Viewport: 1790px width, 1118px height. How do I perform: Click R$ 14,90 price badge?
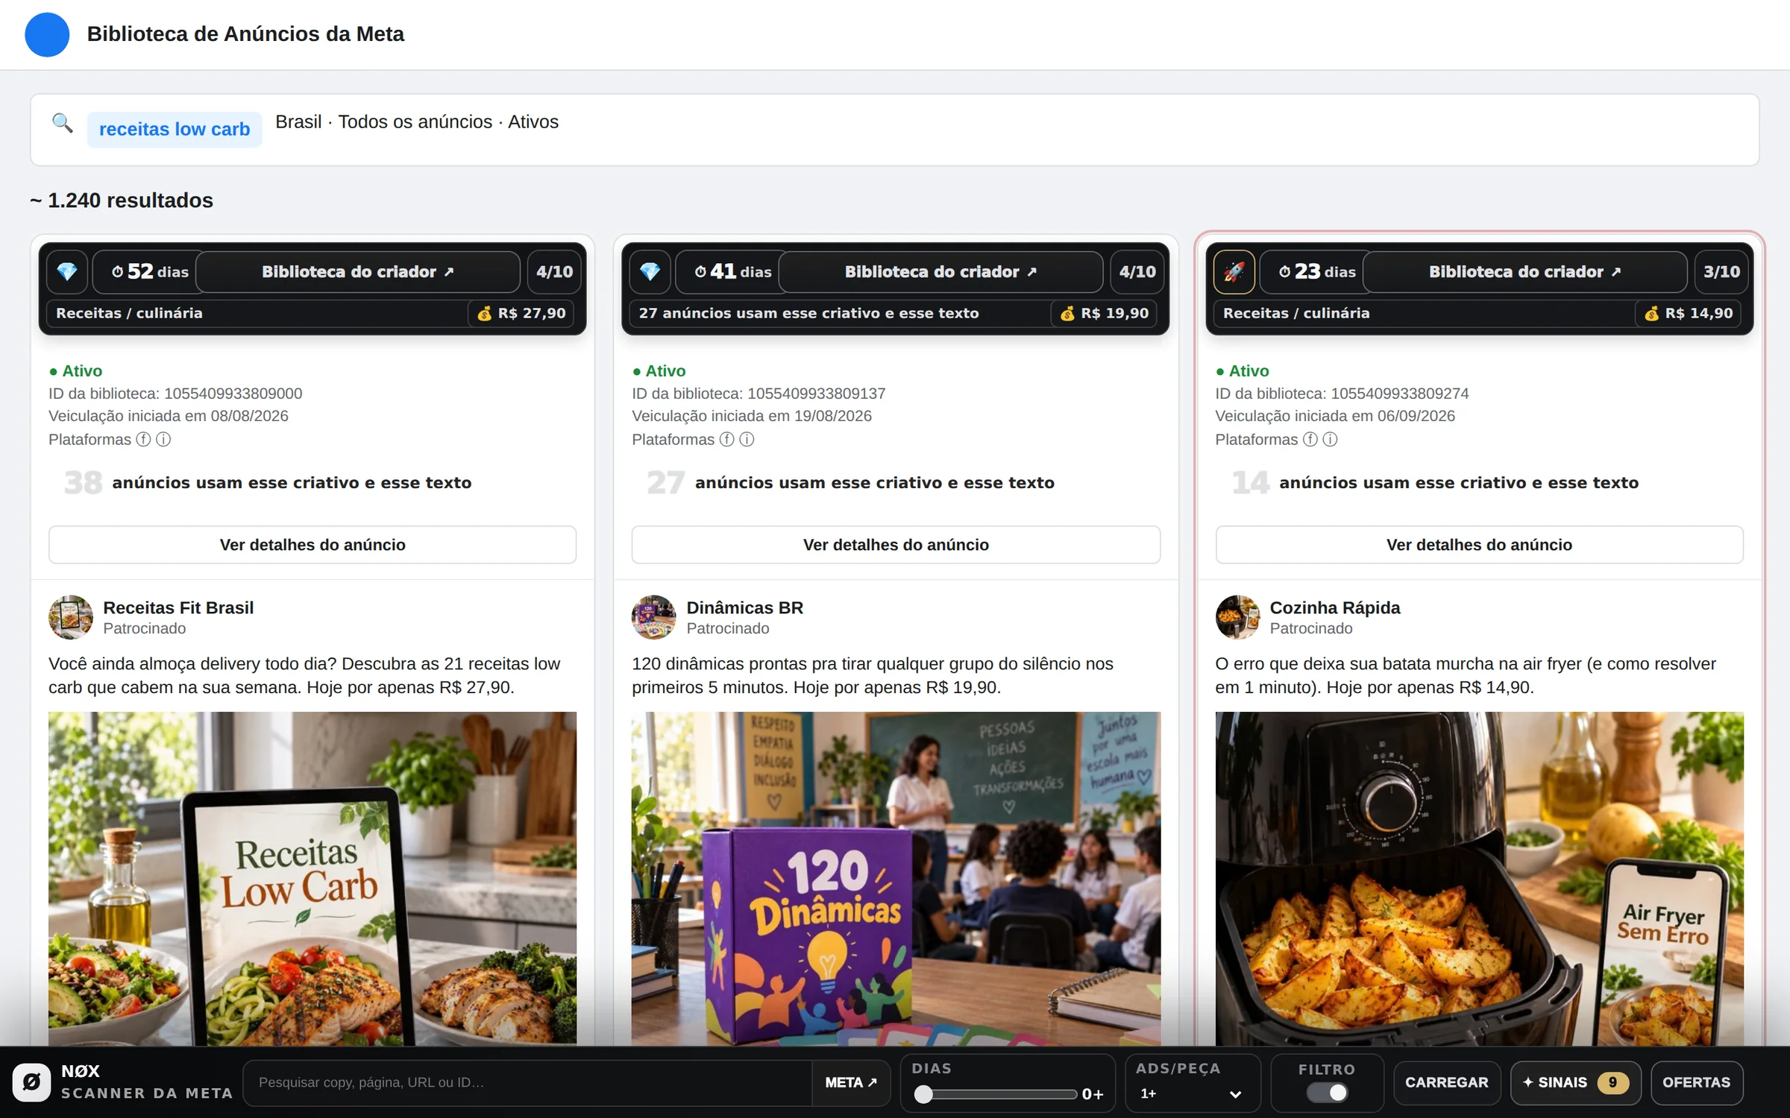(x=1689, y=313)
